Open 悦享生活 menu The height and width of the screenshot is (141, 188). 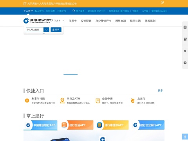pyautogui.click(x=135, y=21)
